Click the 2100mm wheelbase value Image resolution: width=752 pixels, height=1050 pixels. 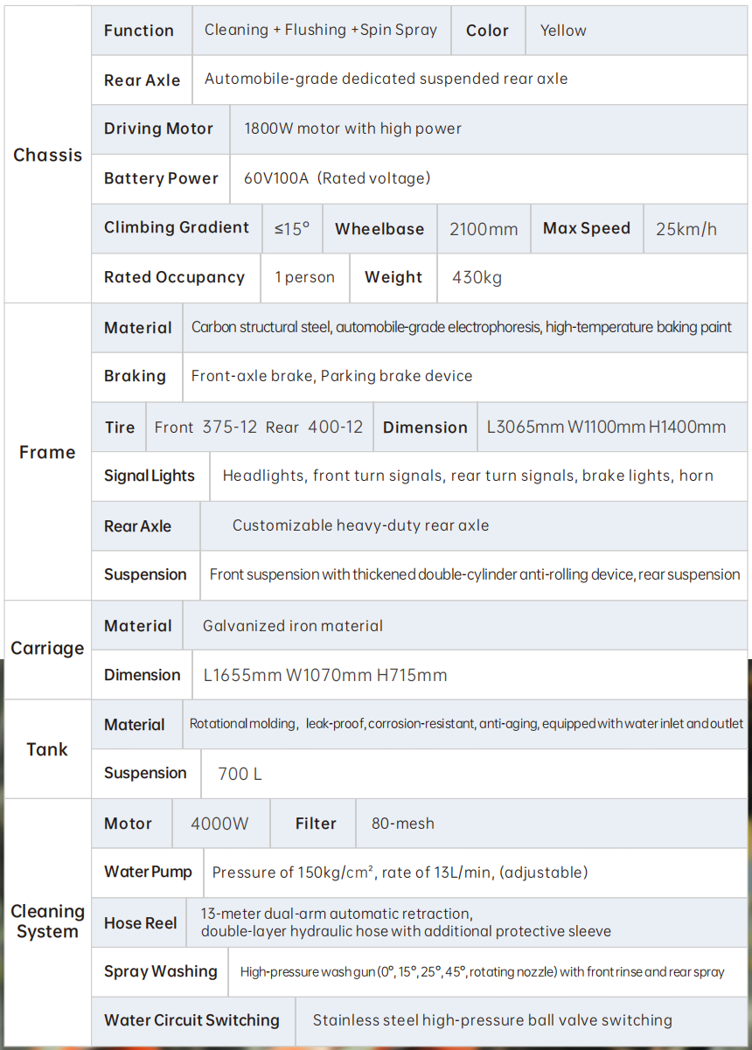click(x=484, y=229)
